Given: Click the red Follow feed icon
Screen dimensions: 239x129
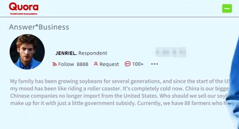Looking at the screenshot, I should pyautogui.click(x=54, y=64).
